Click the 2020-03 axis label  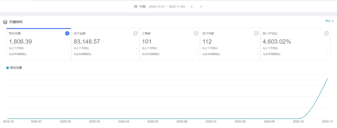(95, 121)
